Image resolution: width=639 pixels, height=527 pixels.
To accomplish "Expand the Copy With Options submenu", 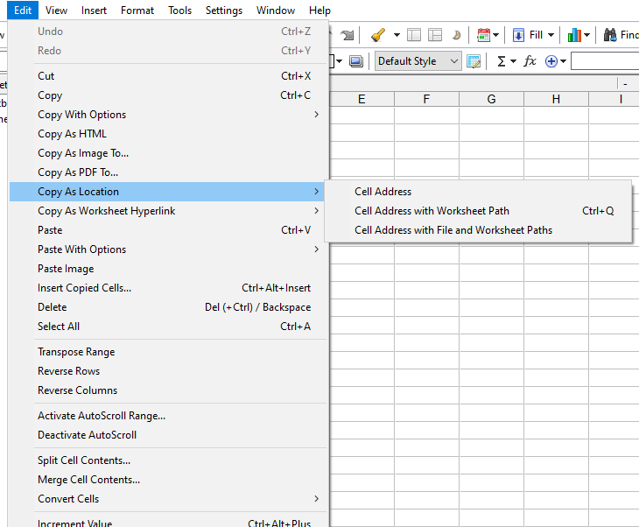I will tap(168, 115).
